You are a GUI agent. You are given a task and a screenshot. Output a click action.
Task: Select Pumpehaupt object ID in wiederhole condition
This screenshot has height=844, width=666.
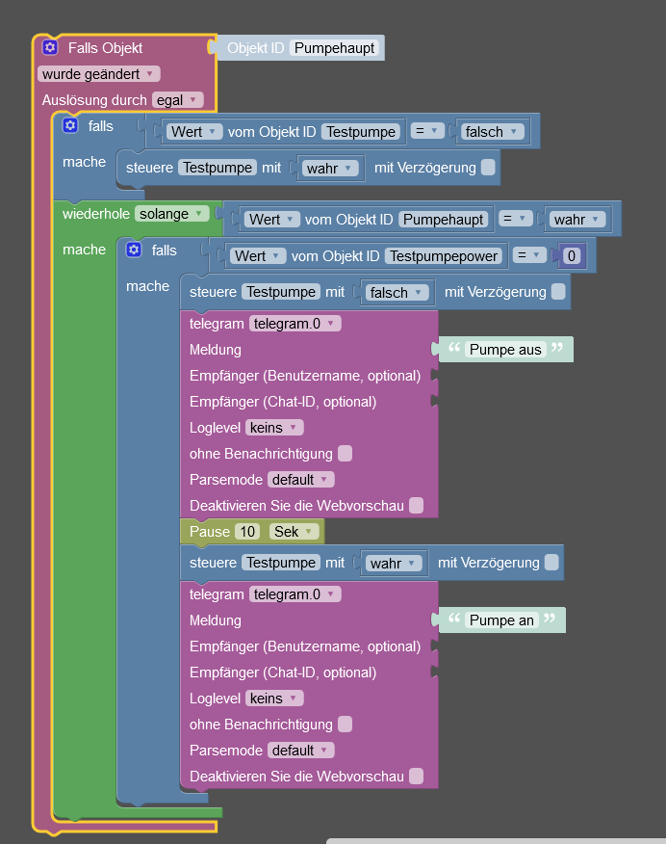tap(443, 220)
